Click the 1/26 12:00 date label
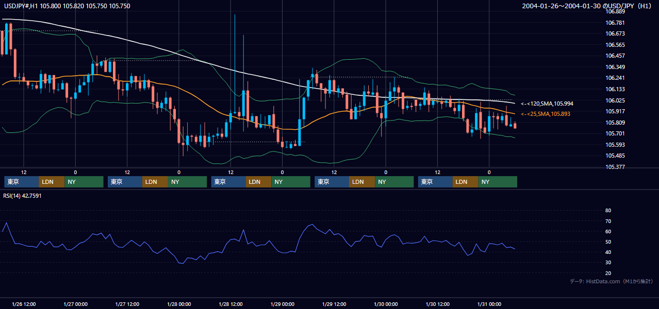Screen dimensions: 659x309 (x=23, y=304)
